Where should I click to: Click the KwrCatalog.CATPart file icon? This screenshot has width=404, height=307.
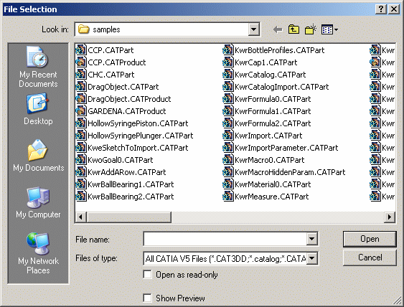click(x=228, y=75)
